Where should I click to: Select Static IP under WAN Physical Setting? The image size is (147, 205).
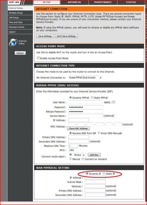pyautogui.click(x=104, y=174)
